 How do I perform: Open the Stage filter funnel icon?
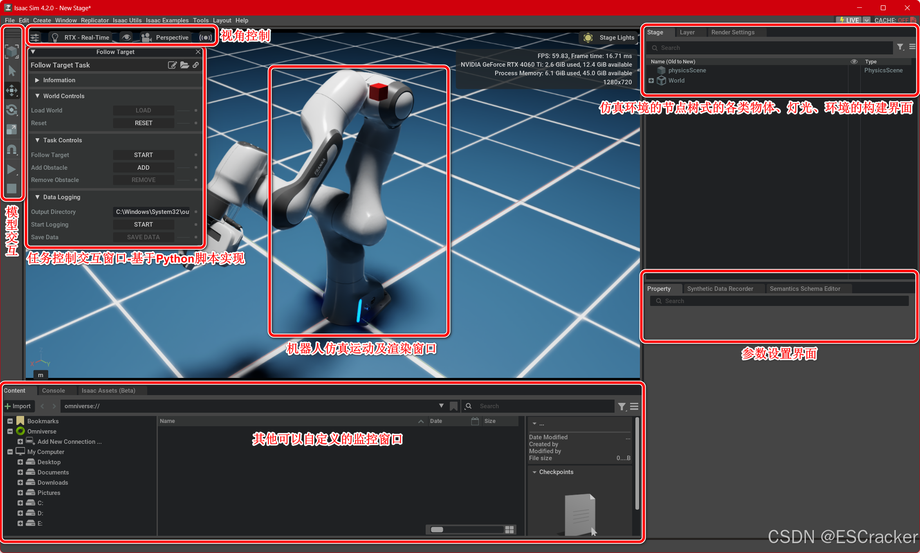click(901, 47)
